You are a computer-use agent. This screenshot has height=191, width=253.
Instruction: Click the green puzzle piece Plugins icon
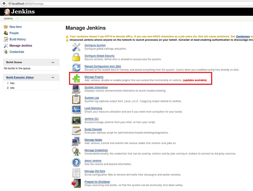76,79
